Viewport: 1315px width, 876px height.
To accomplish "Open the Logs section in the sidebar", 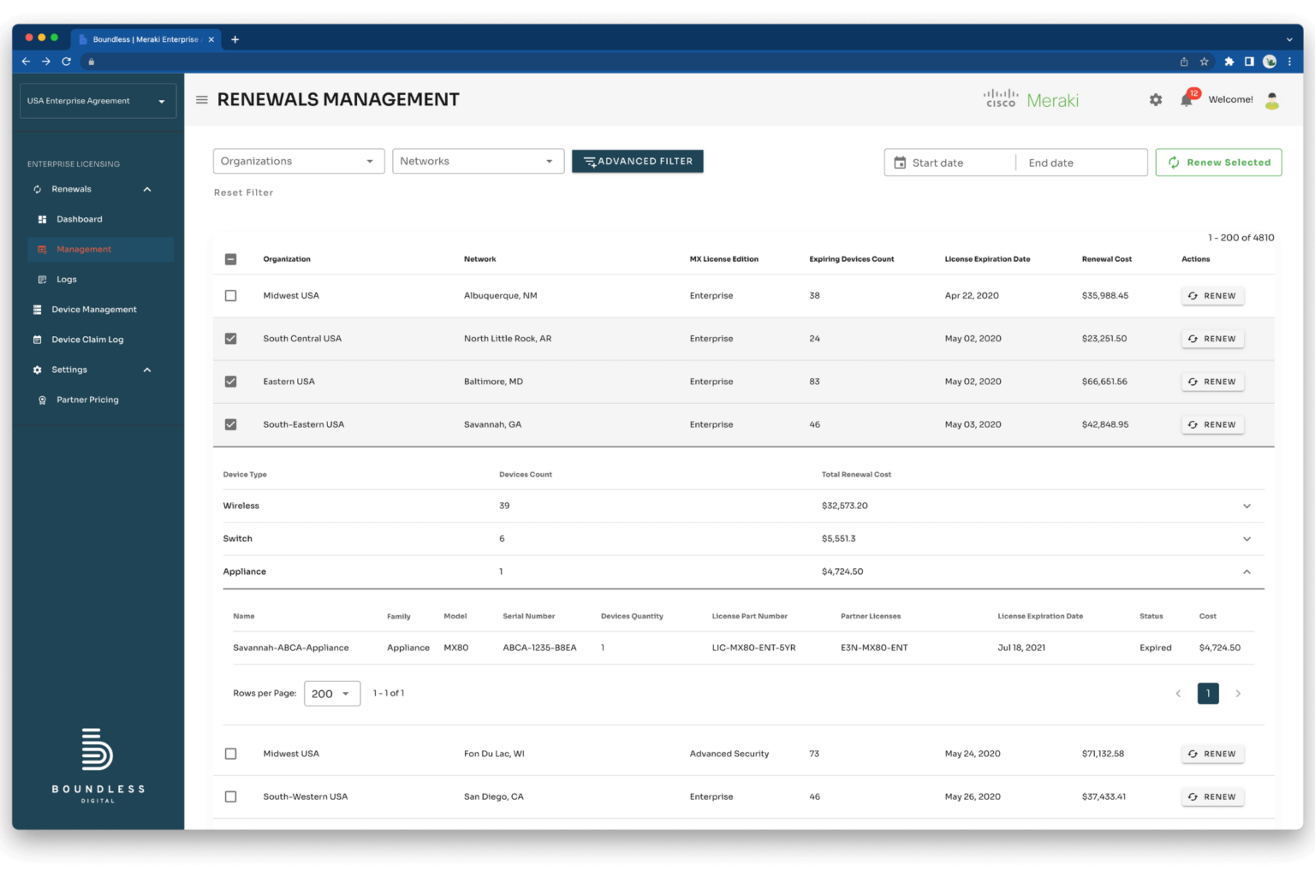I will 67,279.
